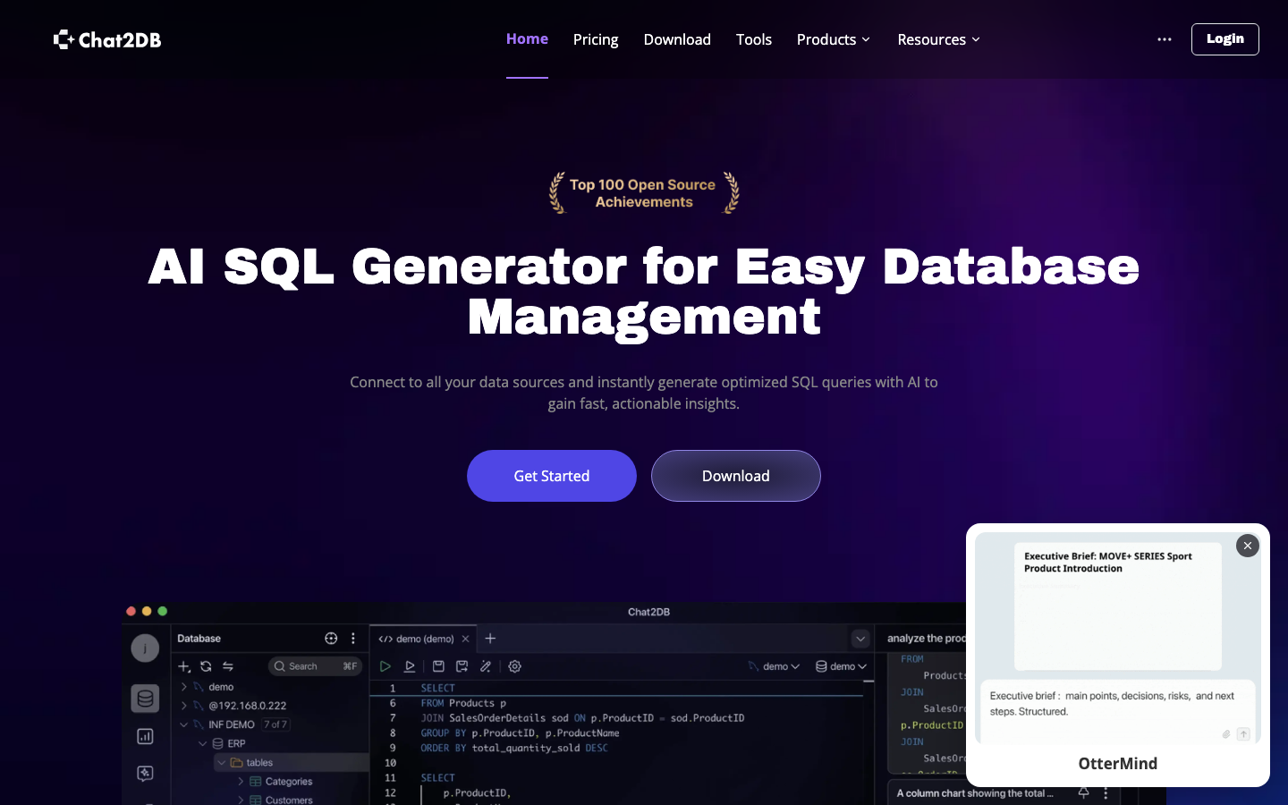Screen dimensions: 1288x805
Task: Click the run selected statement icon
Action: point(410,666)
